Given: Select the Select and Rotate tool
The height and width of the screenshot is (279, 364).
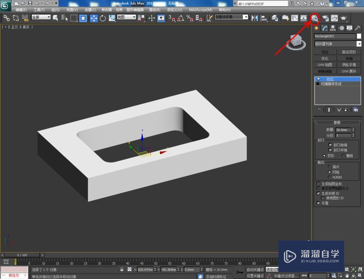Looking at the screenshot, I should 103,17.
